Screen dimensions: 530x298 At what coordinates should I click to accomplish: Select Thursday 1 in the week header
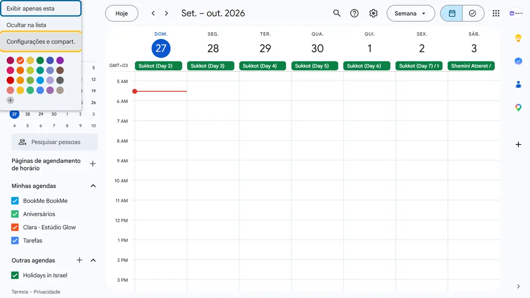[369, 48]
